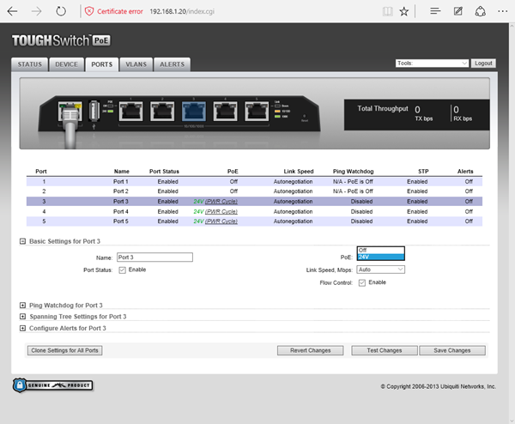Click the browser back arrow
Image resolution: width=515 pixels, height=424 pixels.
12,13
